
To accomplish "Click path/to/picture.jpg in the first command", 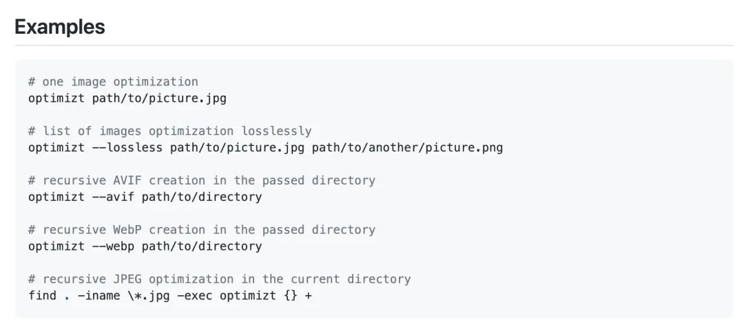I will 159,98.
